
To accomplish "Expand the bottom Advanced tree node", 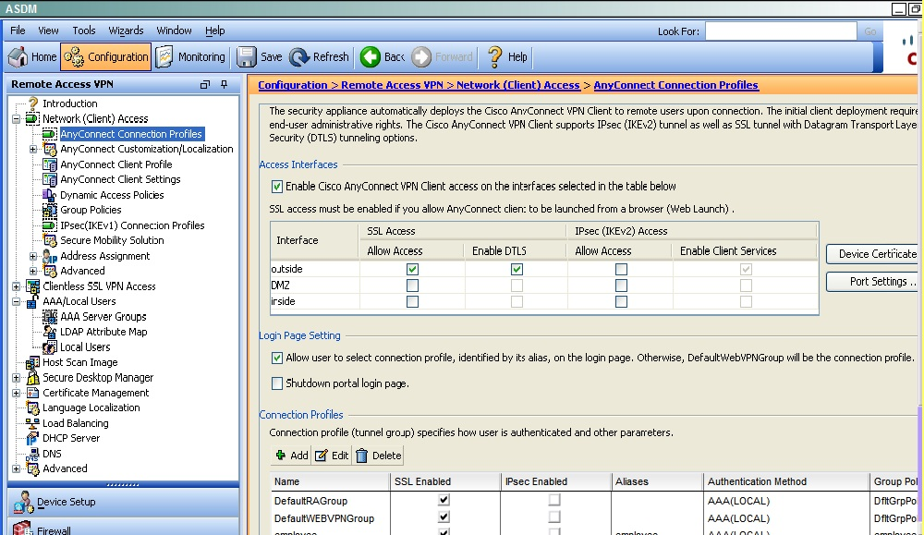I will pos(17,469).
